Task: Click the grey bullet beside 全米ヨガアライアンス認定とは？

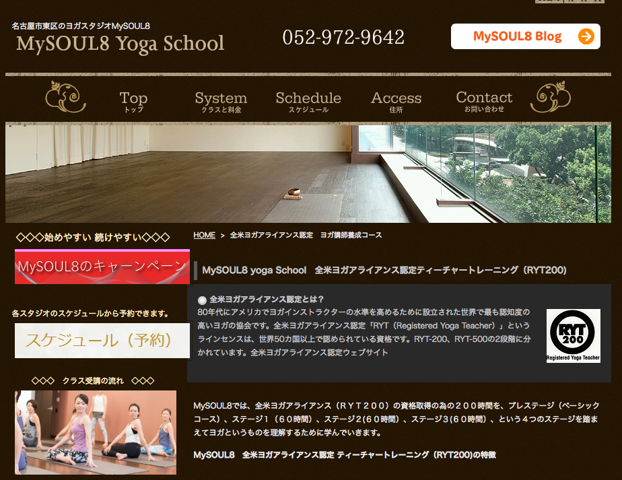Action: tap(202, 300)
